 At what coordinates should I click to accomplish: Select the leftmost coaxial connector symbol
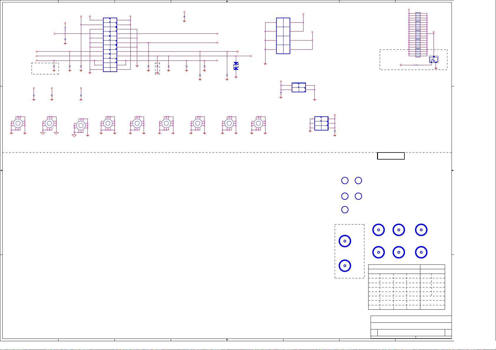tap(18, 123)
